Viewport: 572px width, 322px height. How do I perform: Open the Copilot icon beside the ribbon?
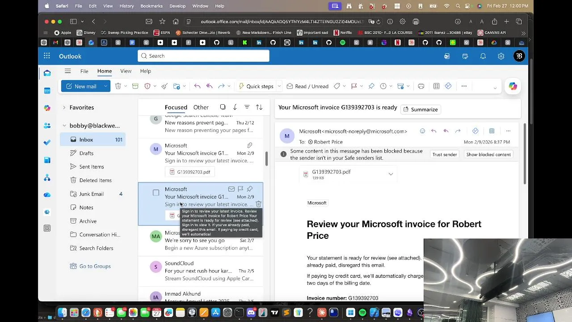pos(513,86)
